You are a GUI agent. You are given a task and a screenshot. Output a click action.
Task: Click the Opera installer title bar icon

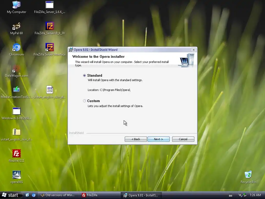71,49
